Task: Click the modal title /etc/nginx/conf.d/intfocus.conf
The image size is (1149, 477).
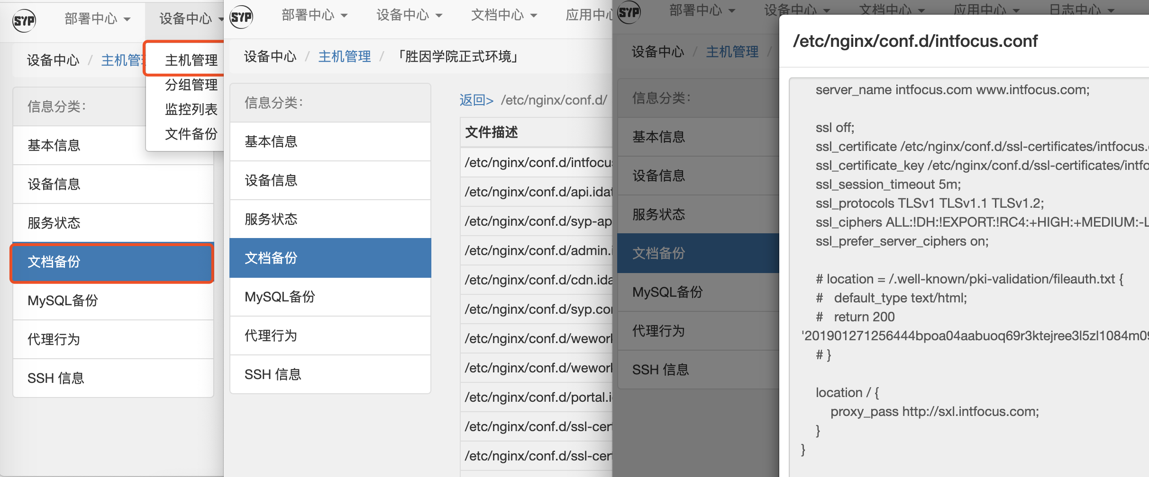Action: tap(915, 41)
